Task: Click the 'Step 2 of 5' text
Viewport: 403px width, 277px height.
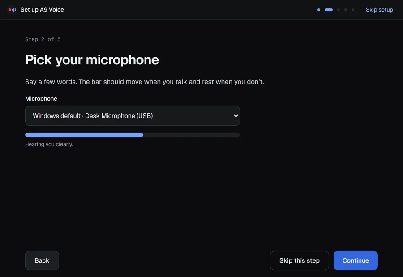Action: (x=43, y=39)
